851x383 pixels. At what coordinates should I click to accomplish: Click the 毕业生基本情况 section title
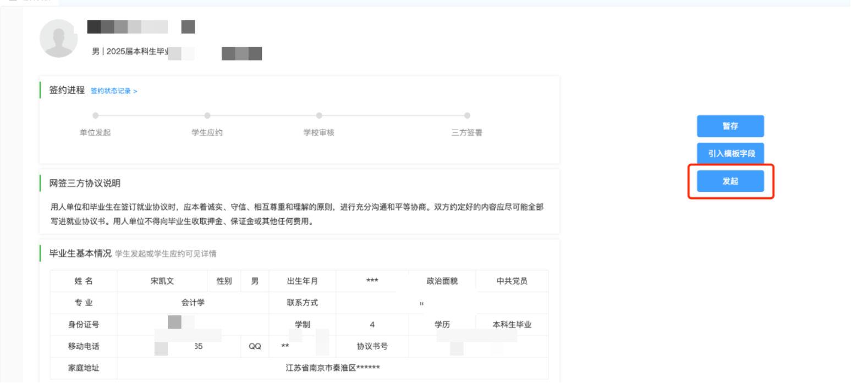[80, 253]
